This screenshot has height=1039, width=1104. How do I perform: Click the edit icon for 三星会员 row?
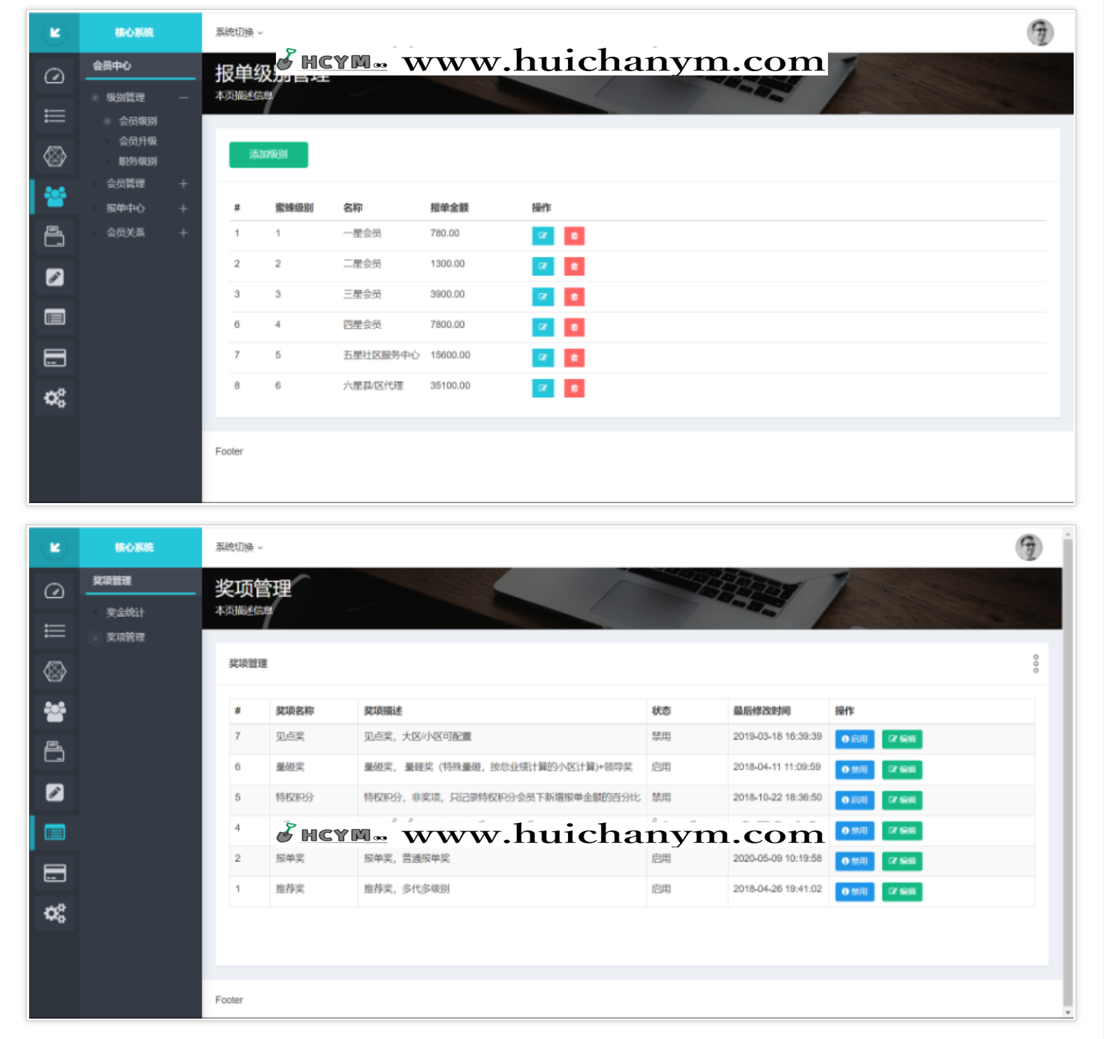click(x=543, y=296)
